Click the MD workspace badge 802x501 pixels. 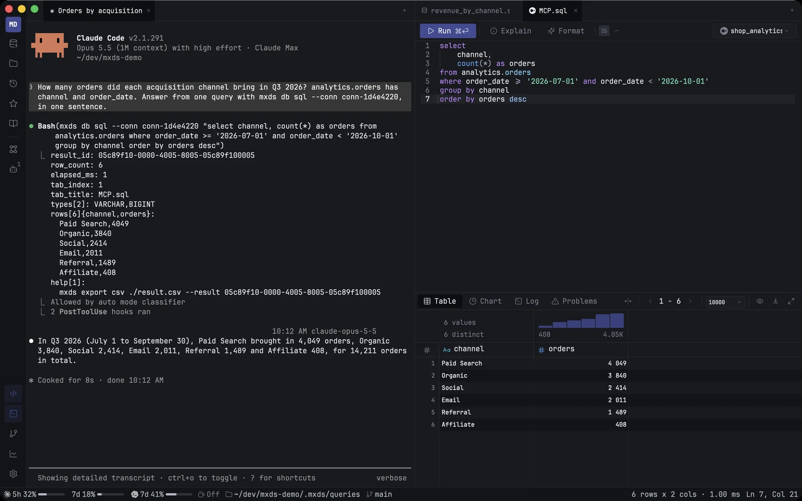(13, 24)
